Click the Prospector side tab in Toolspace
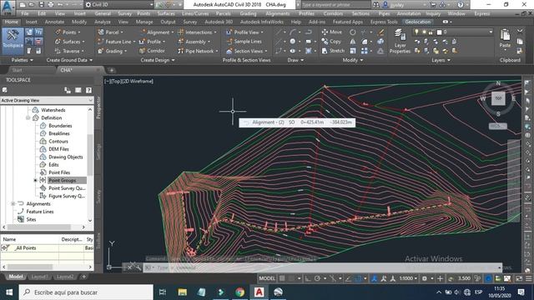534x300 pixels. click(98, 107)
